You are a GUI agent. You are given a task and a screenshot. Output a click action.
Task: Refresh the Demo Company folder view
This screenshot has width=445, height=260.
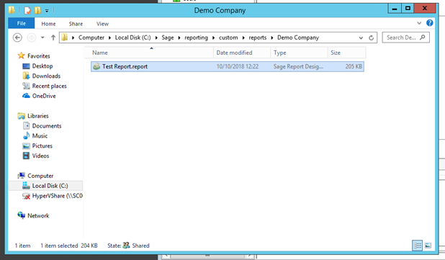[x=372, y=37]
